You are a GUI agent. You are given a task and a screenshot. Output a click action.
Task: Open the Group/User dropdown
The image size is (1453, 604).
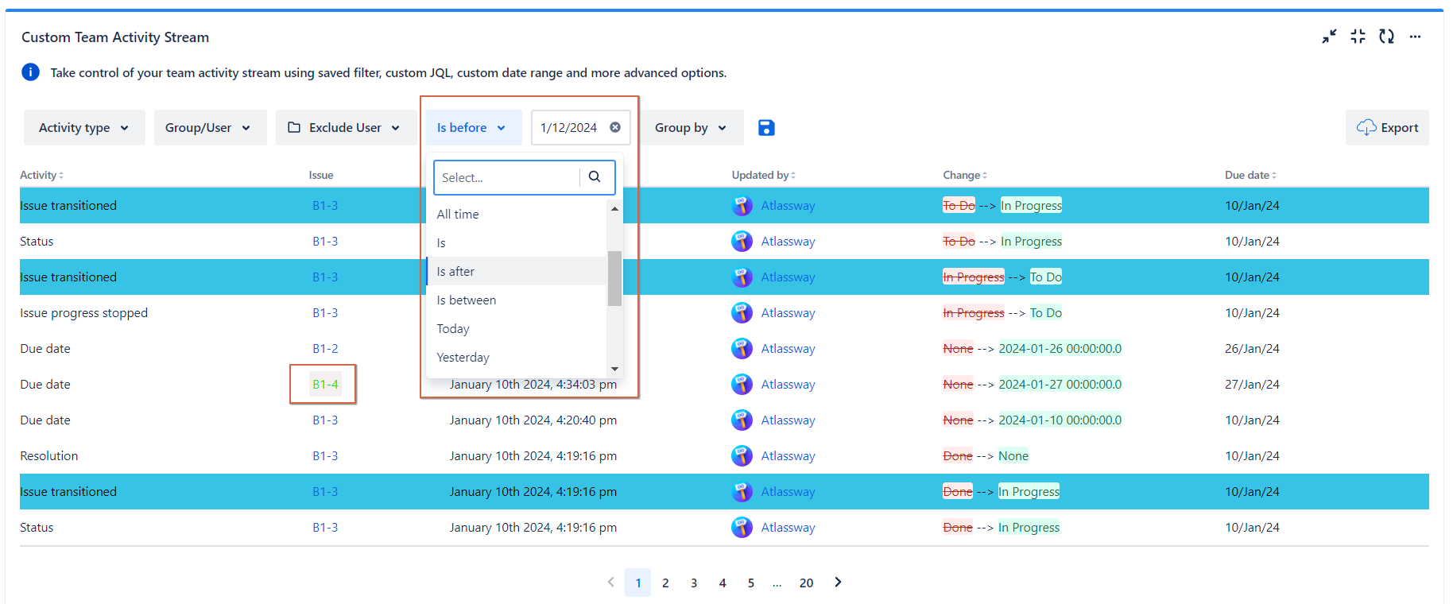coord(208,128)
